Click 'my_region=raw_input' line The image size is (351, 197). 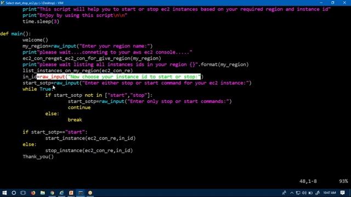click(x=88, y=46)
